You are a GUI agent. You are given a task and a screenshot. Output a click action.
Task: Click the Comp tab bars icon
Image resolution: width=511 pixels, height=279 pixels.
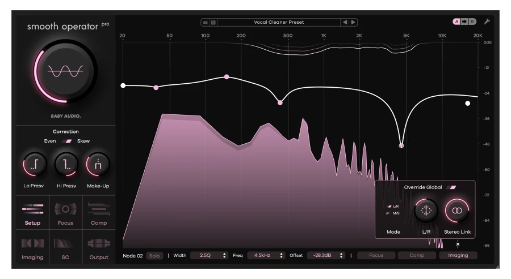click(99, 209)
